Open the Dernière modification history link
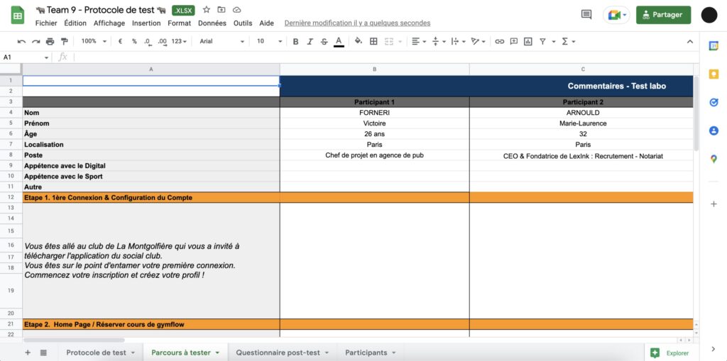Screen dimensions: 727x361 [357, 23]
